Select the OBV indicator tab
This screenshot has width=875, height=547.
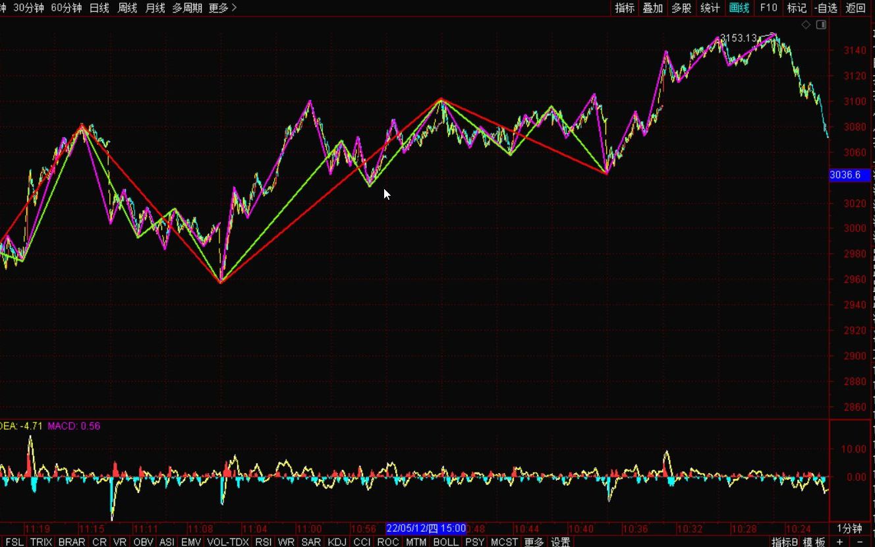[144, 542]
